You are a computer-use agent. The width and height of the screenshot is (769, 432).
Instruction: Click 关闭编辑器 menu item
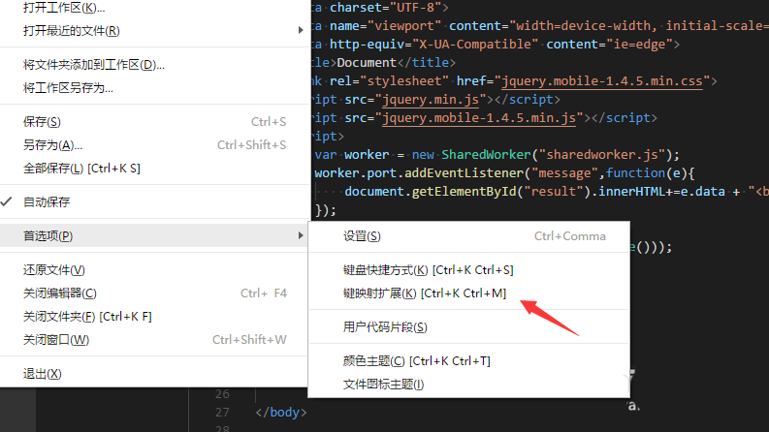click(x=155, y=293)
